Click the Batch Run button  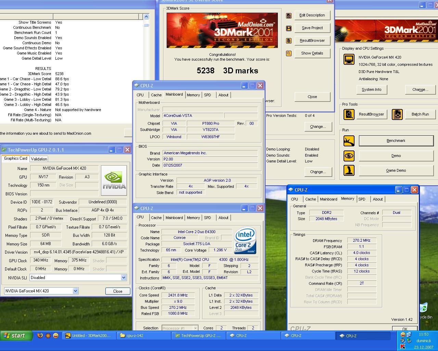pos(420,114)
